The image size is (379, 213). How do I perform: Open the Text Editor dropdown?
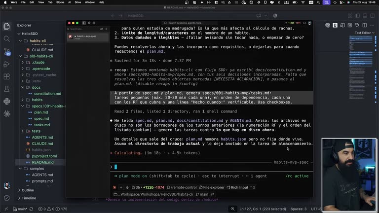365,33
